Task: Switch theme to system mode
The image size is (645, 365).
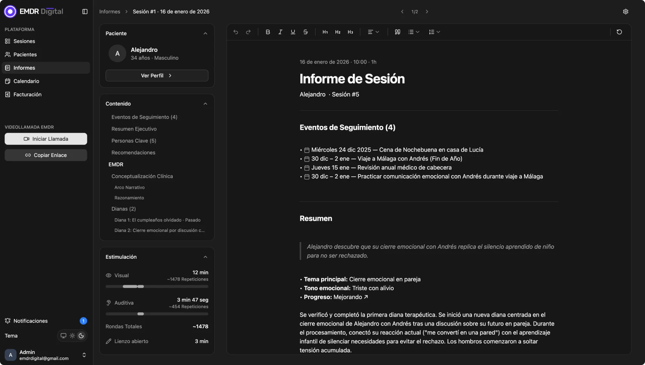Action: click(x=63, y=335)
